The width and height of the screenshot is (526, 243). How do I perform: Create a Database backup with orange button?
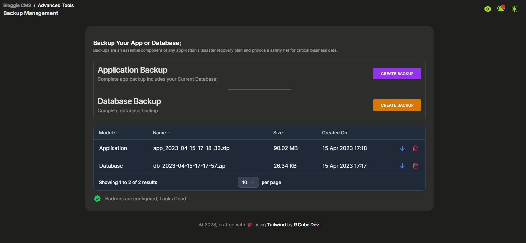coord(397,105)
